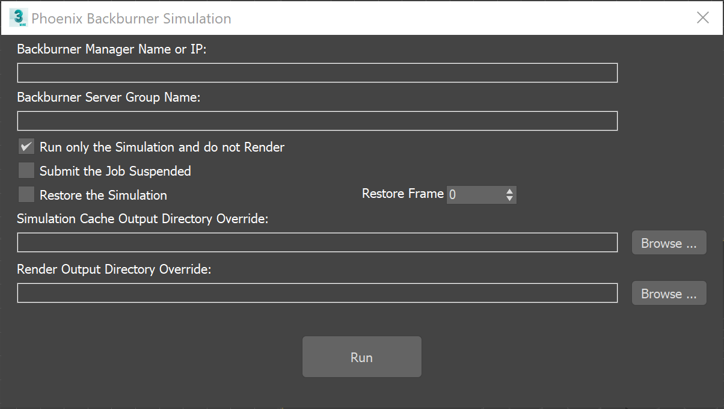
Task: Focus the Render Output Directory Override field
Action: [x=318, y=293]
